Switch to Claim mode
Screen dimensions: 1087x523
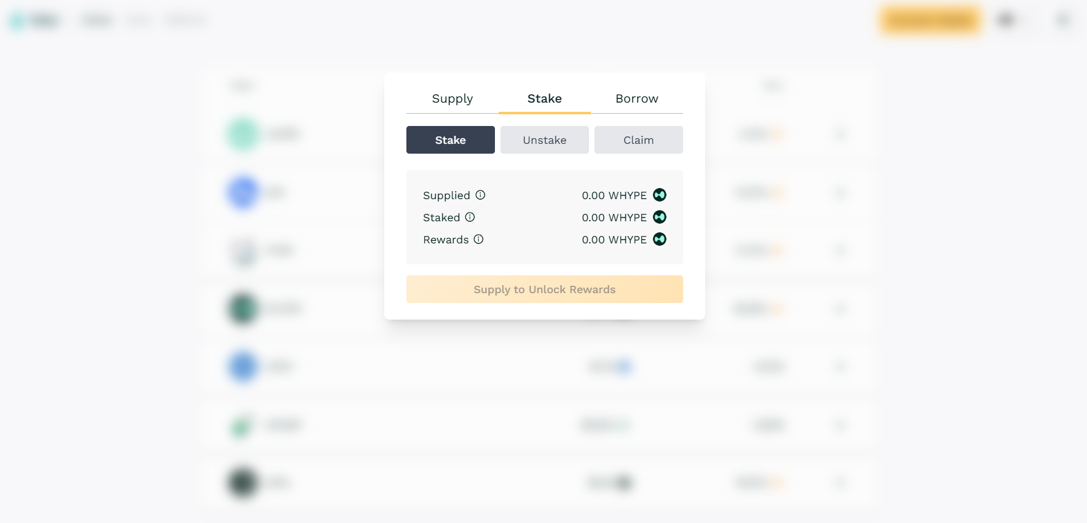point(638,140)
